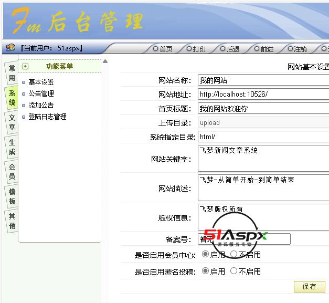Screen dimensions: 329x303
Task: Click the 备案号 input field
Action: click(x=244, y=239)
